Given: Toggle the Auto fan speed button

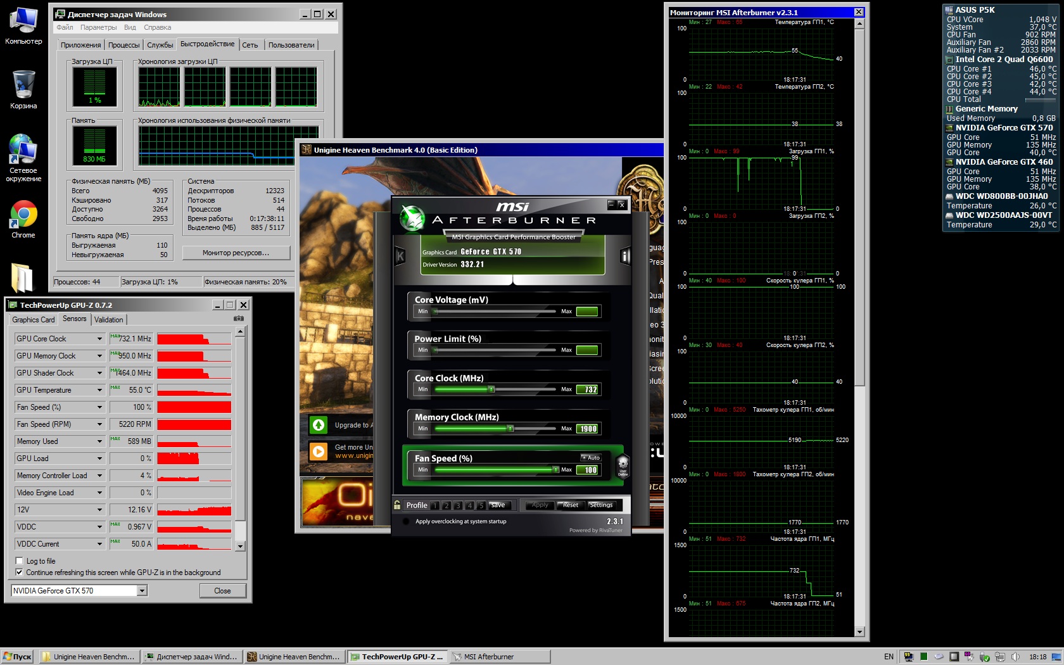Looking at the screenshot, I should (591, 457).
